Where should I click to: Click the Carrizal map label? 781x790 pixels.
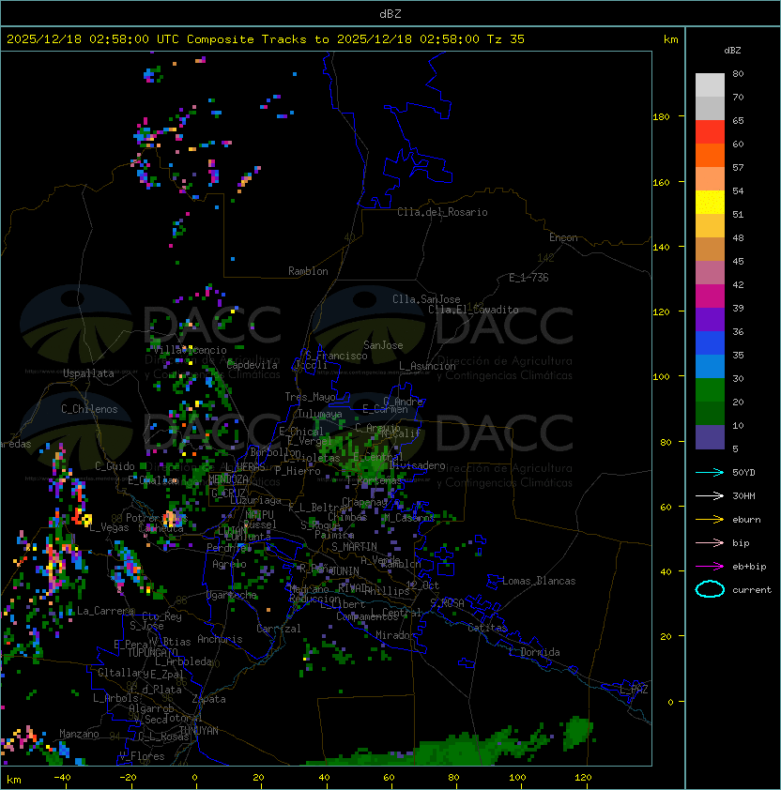pos(278,629)
